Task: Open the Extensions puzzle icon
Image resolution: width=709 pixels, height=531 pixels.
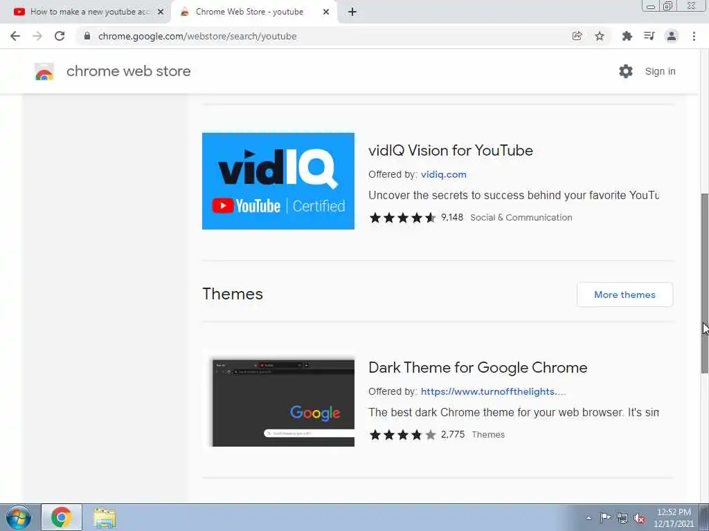Action: point(627,36)
